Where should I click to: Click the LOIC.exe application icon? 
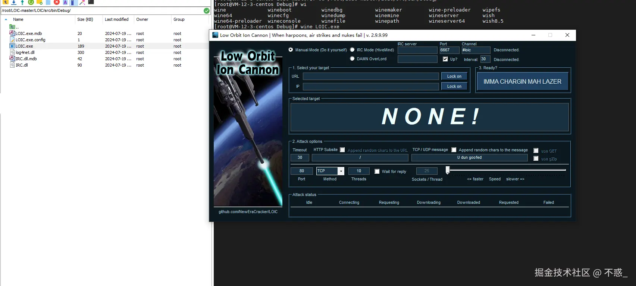12,46
